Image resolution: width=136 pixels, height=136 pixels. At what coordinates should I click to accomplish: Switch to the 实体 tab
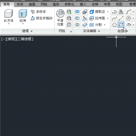pos(20,4)
